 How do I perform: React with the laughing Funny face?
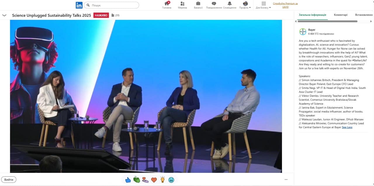[x=171, y=180]
